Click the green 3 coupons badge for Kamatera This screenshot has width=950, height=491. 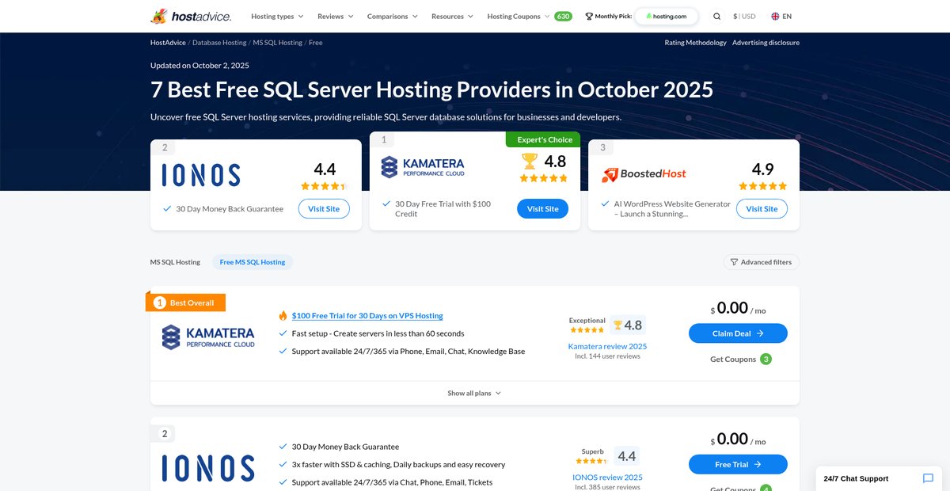coord(766,359)
